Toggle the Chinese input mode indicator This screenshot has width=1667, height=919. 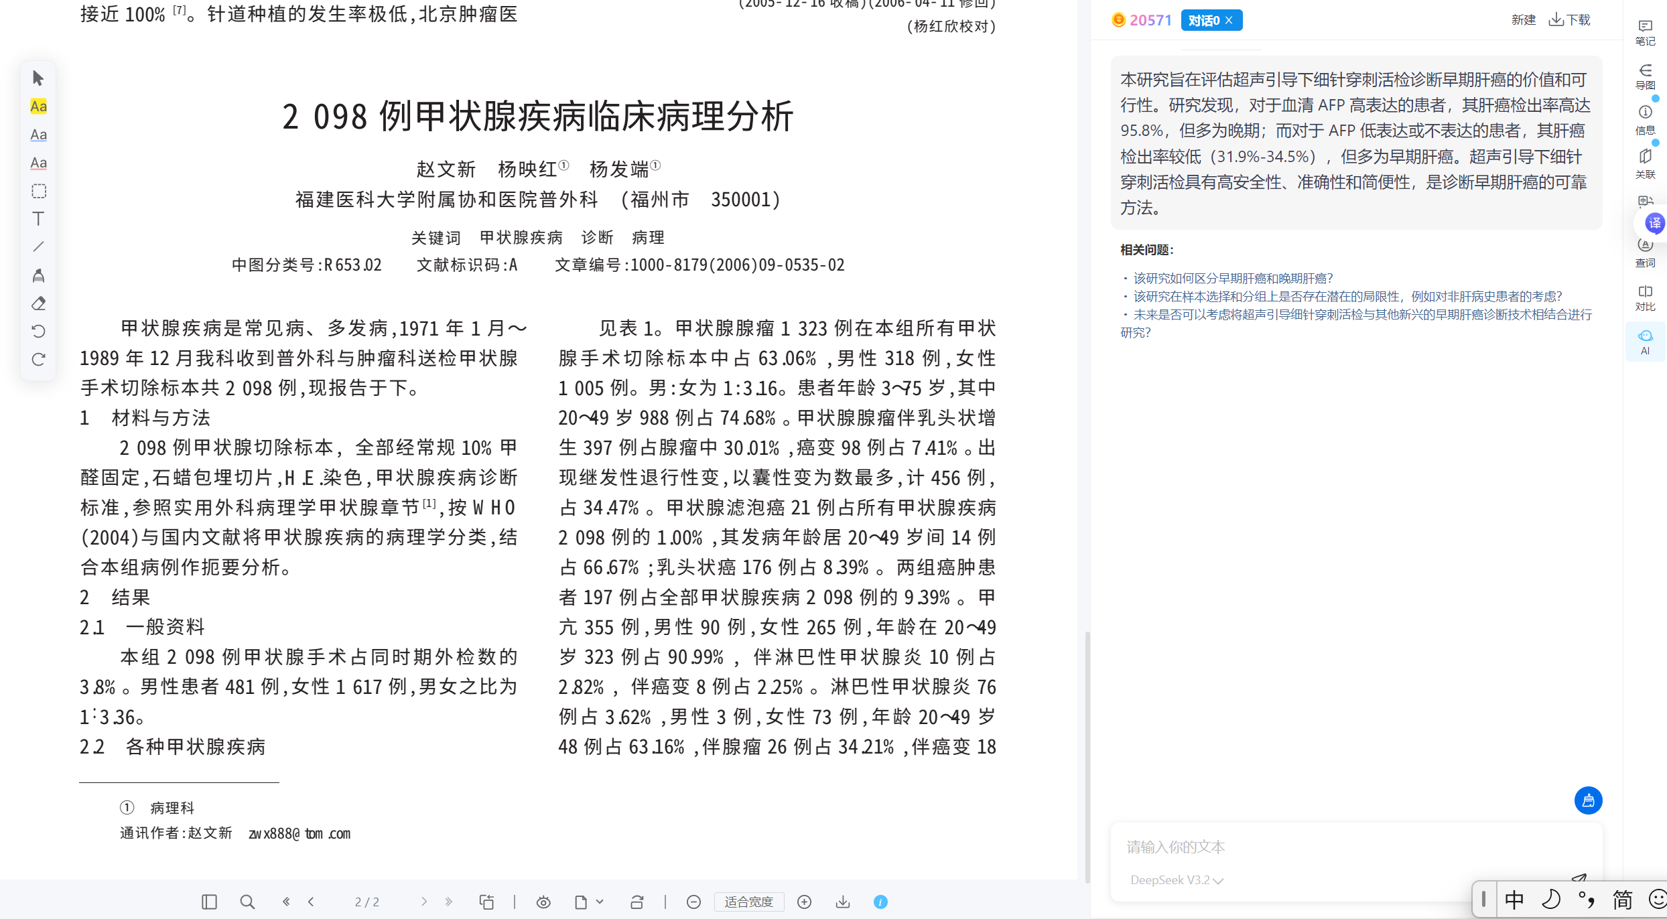click(x=1514, y=899)
